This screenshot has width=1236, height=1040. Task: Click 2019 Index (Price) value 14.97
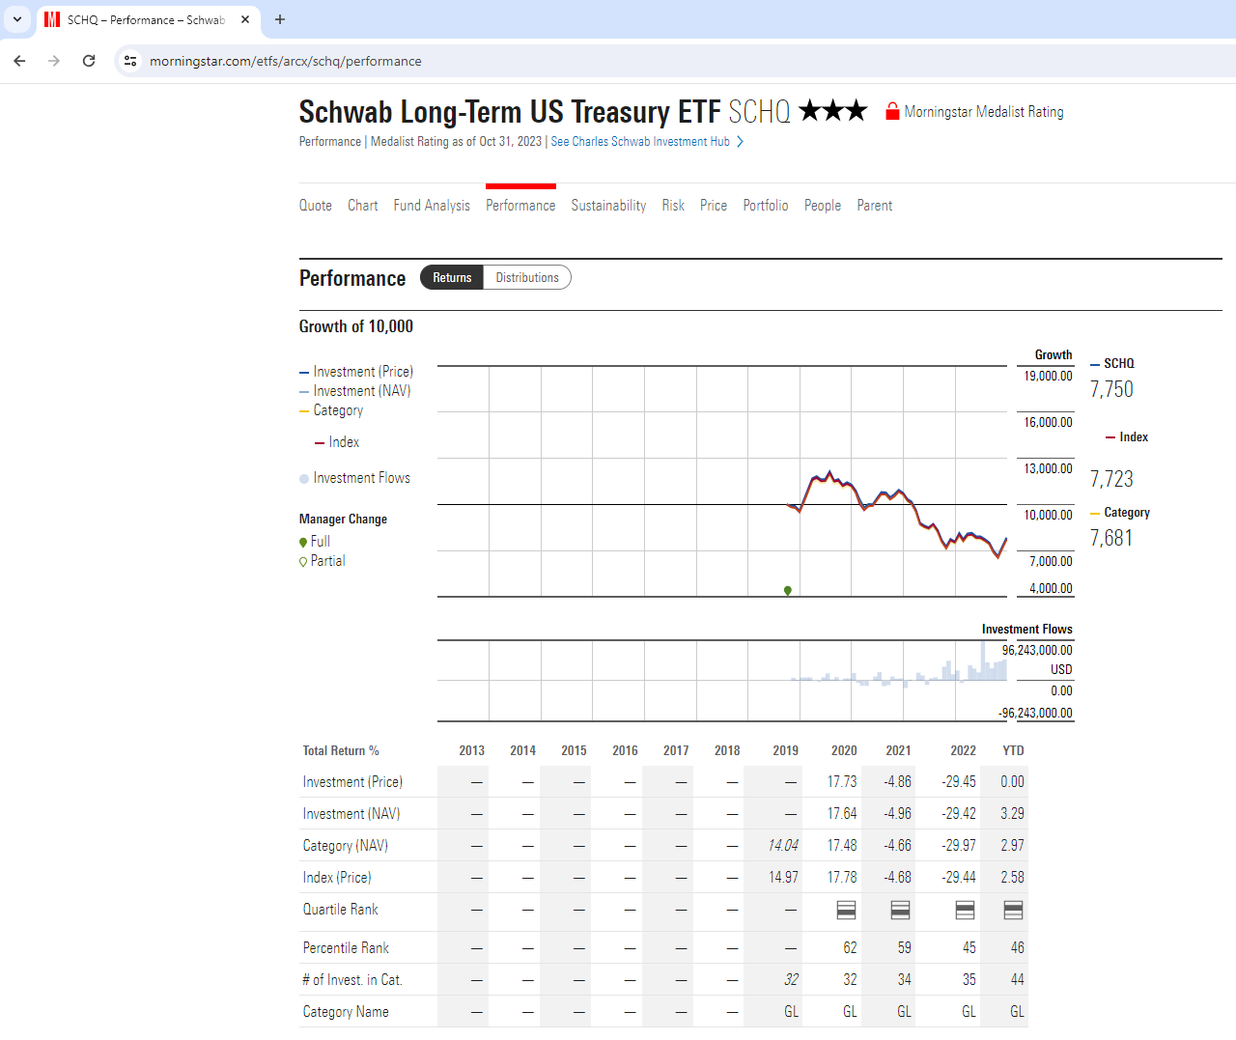[783, 878]
